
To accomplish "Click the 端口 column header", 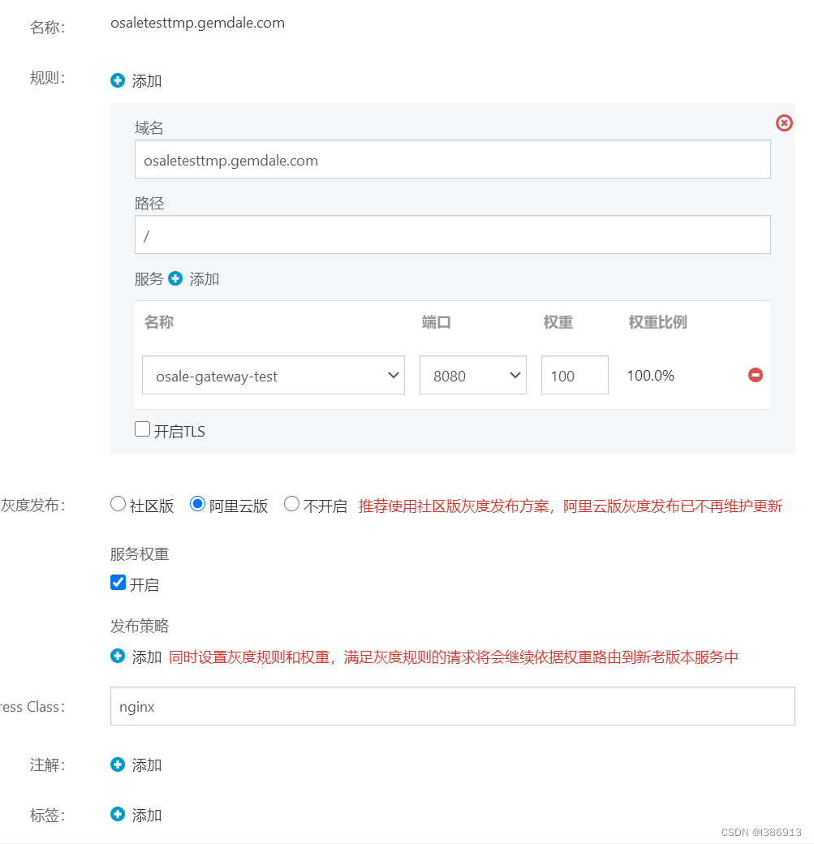I will coord(436,322).
